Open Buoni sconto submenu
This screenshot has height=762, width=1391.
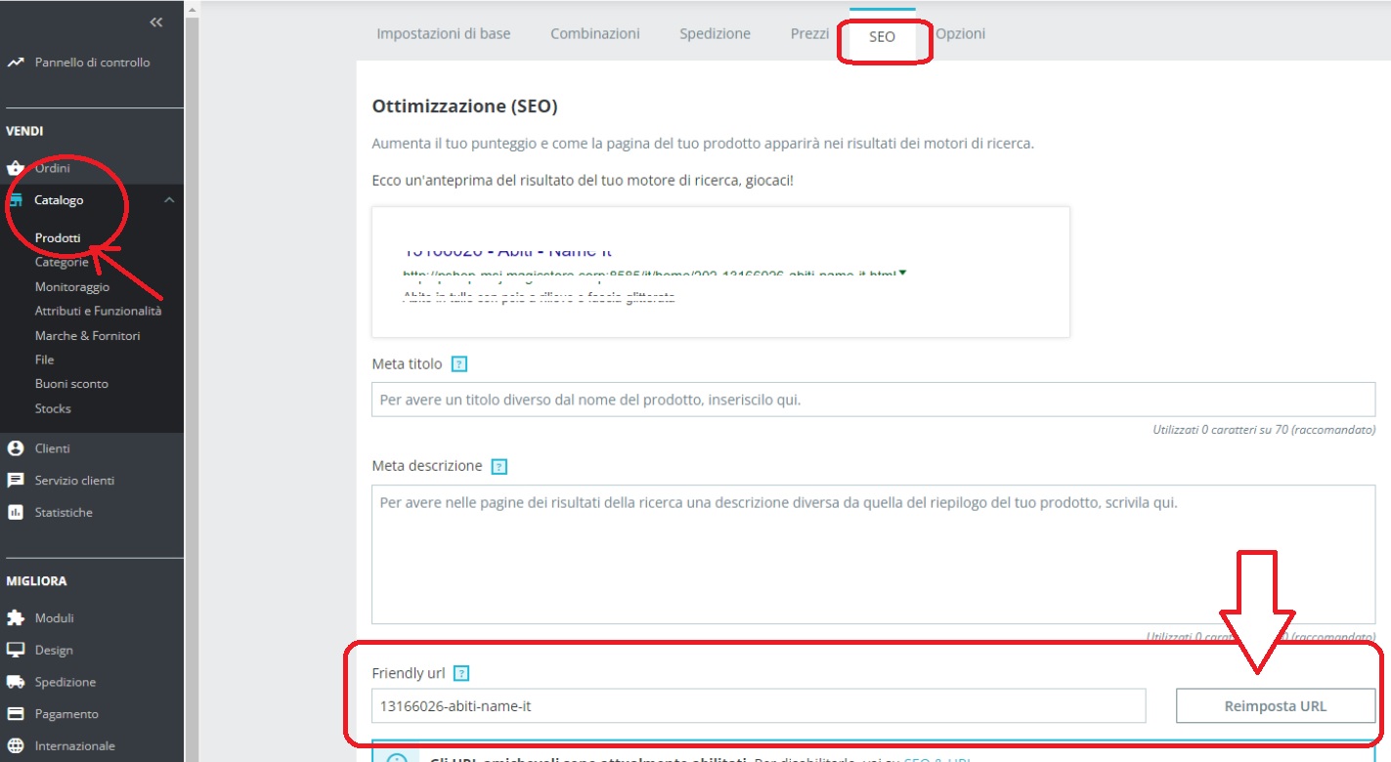click(71, 384)
